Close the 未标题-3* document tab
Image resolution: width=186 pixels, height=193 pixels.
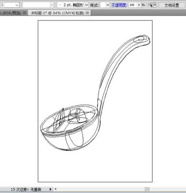click(87, 13)
